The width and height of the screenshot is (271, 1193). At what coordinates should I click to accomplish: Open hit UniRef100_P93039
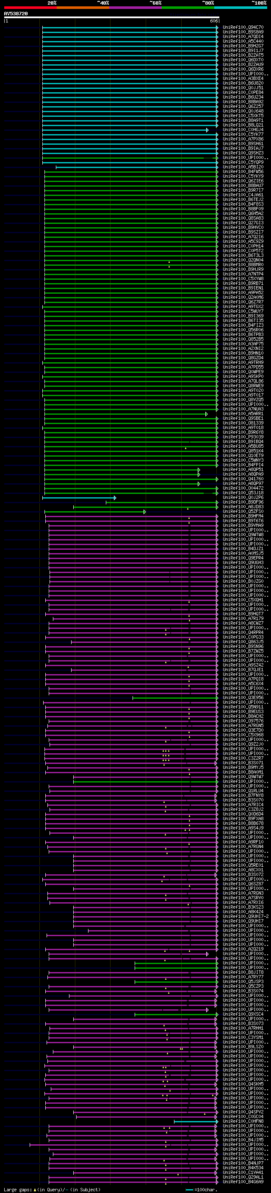pyautogui.click(x=243, y=437)
